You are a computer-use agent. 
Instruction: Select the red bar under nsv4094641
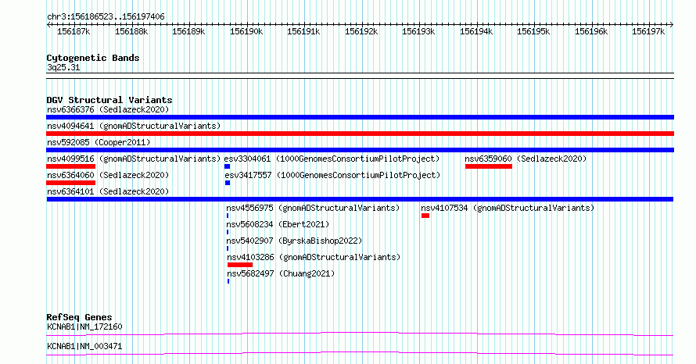pyautogui.click(x=360, y=134)
